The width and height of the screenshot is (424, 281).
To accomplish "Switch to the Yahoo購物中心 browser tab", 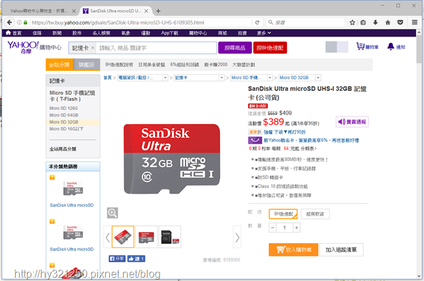I will (x=39, y=11).
